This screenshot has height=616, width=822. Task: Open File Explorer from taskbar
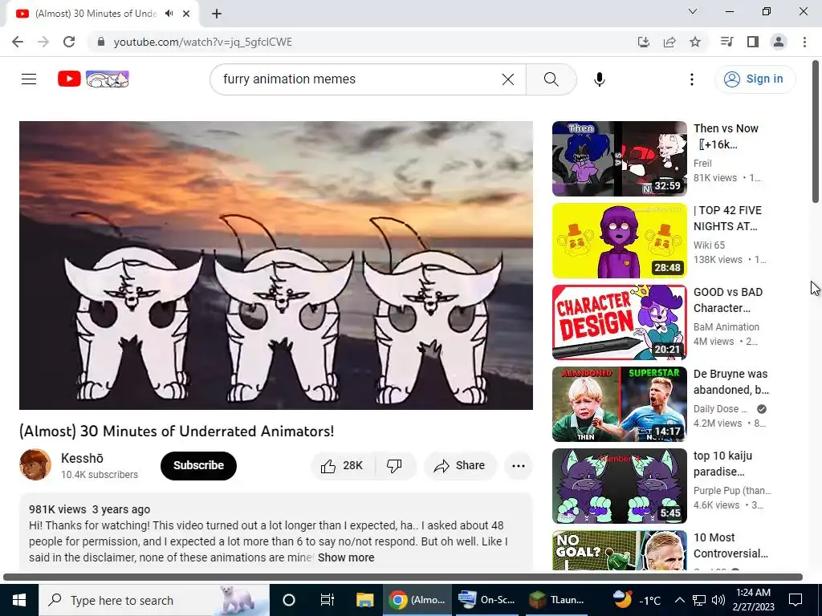(x=365, y=600)
